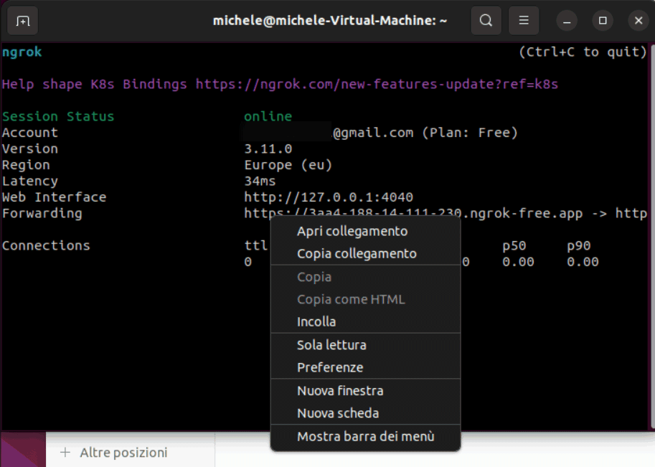Screen dimensions: 655x467
Task: Click the 'online' session status value
Action: point(268,116)
